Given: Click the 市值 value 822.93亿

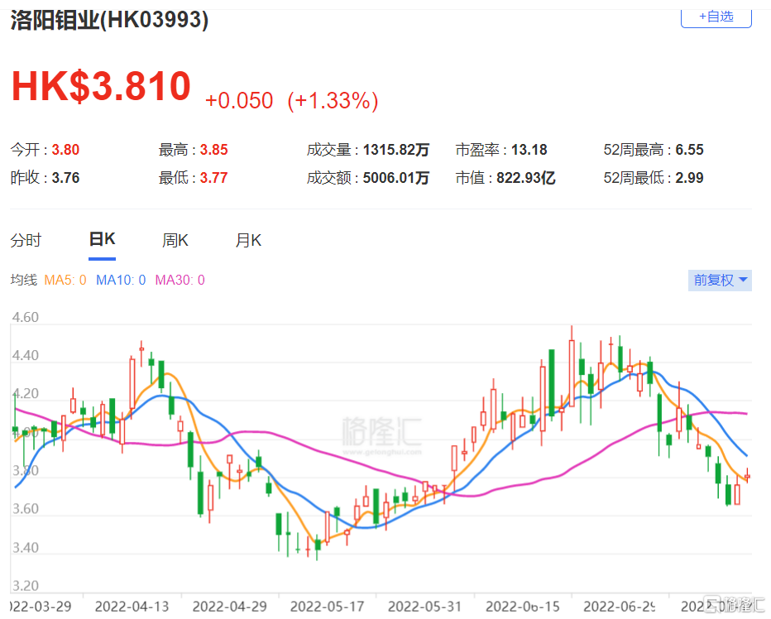Looking at the screenshot, I should coord(526,178).
